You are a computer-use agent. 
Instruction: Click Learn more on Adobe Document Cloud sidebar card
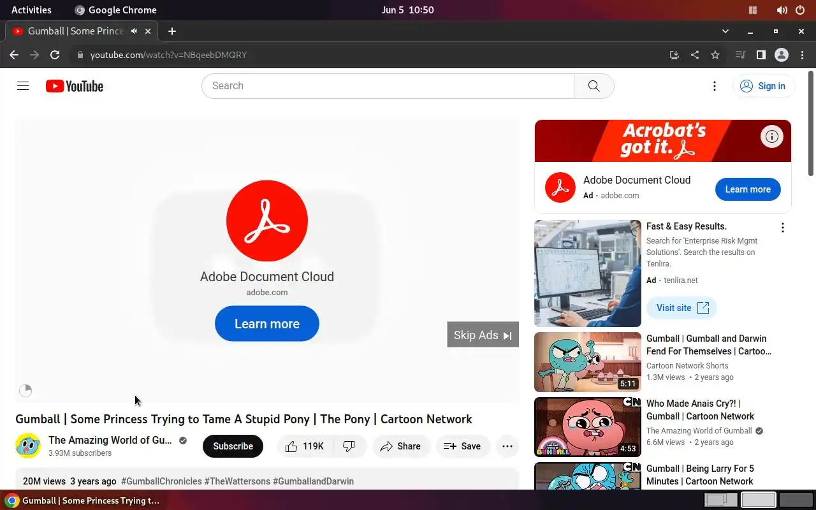pyautogui.click(x=748, y=189)
